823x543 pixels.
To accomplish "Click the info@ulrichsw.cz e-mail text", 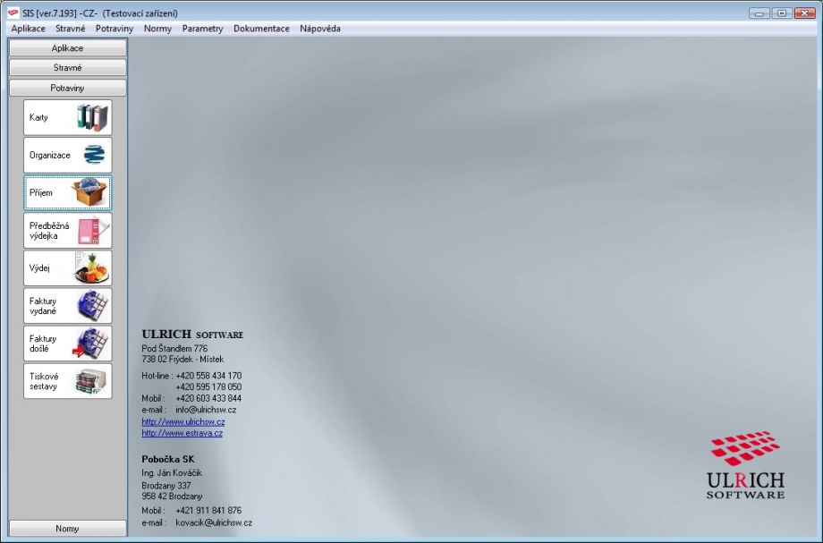I will tap(206, 410).
